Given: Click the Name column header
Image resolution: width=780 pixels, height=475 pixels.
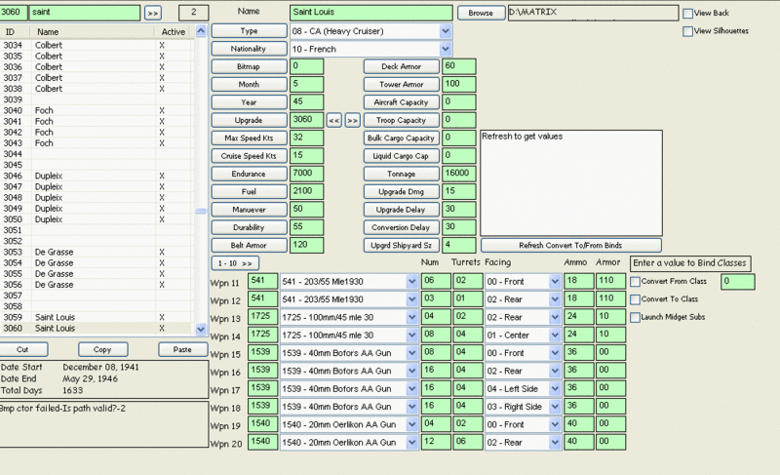Looking at the screenshot, I should pos(93,32).
